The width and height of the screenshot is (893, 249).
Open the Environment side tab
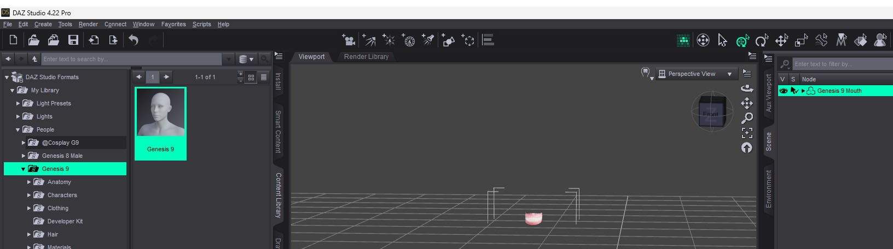pos(769,188)
